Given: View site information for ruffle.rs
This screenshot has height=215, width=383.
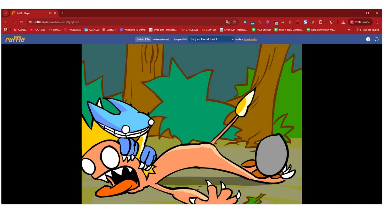Looking at the screenshot, I should pos(30,22).
